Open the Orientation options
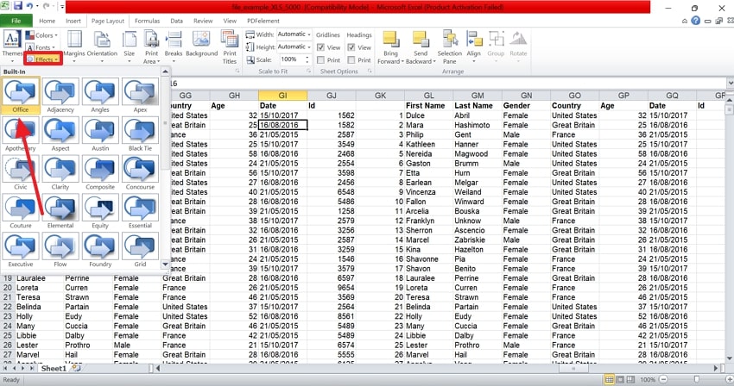Image resolution: width=734 pixels, height=386 pixels. click(x=102, y=46)
